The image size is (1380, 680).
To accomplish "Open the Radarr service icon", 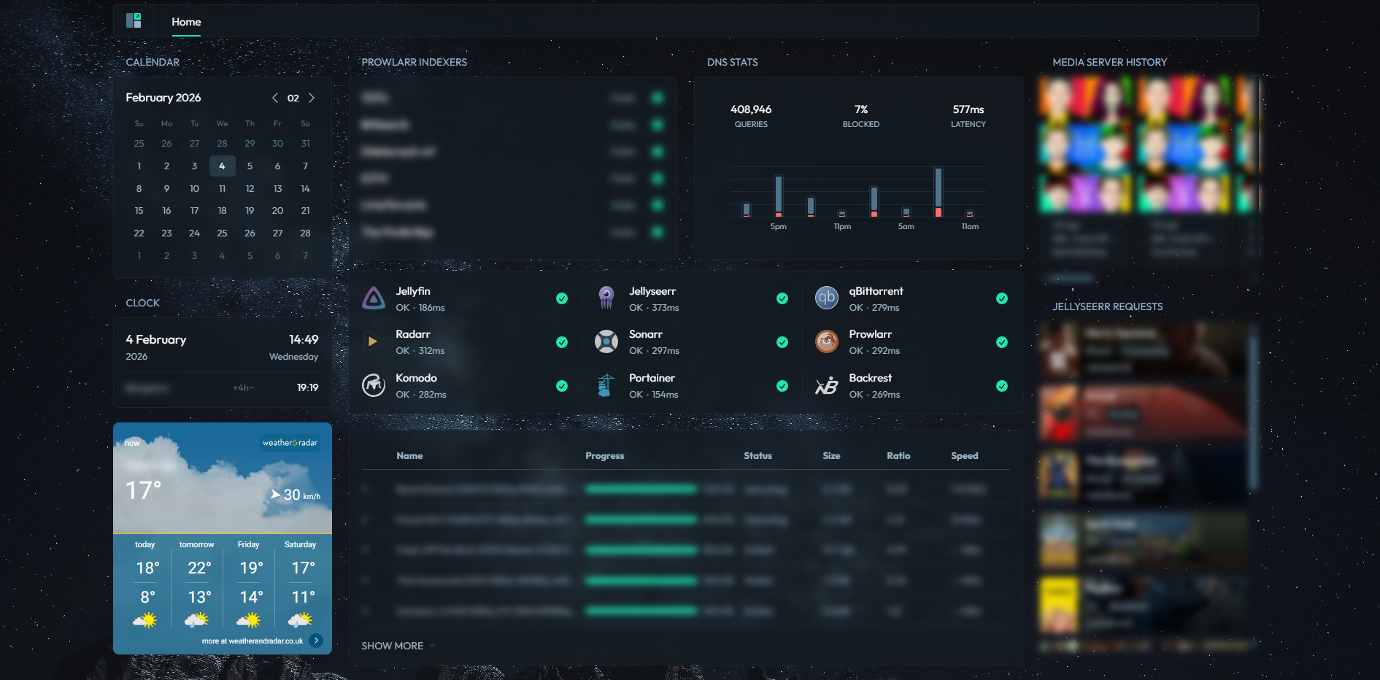I will [x=374, y=341].
